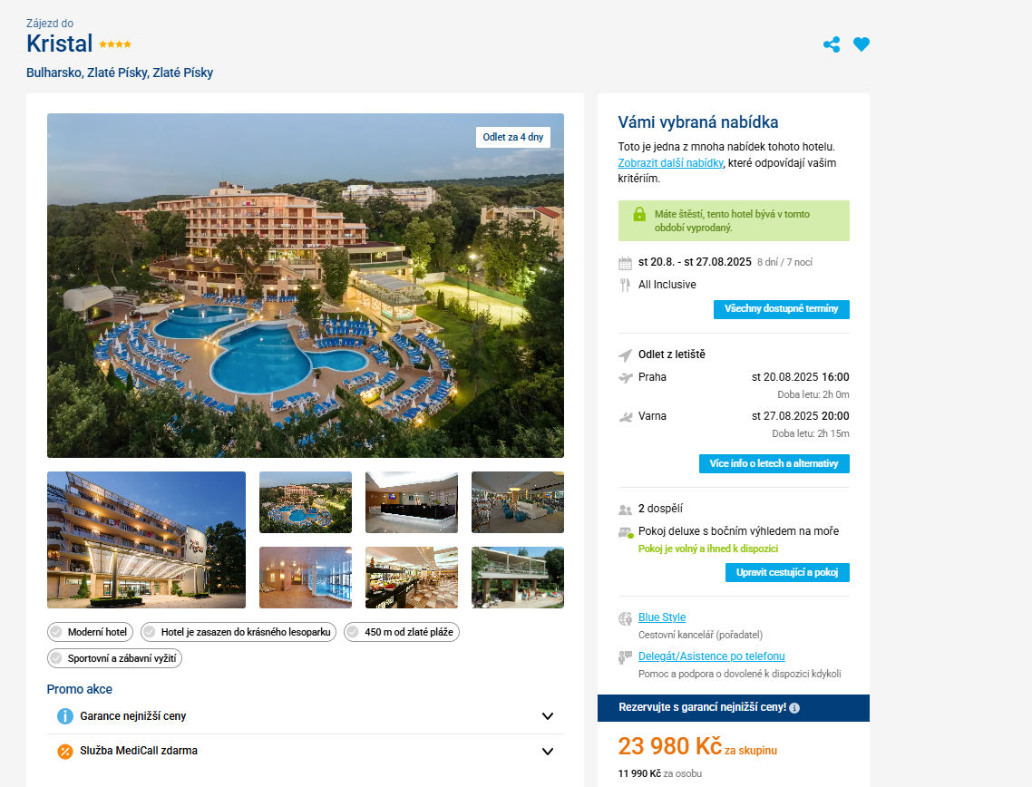Image resolution: width=1032 pixels, height=787 pixels.
Task: Select the indoor pool thumbnail photo
Action: point(306,577)
